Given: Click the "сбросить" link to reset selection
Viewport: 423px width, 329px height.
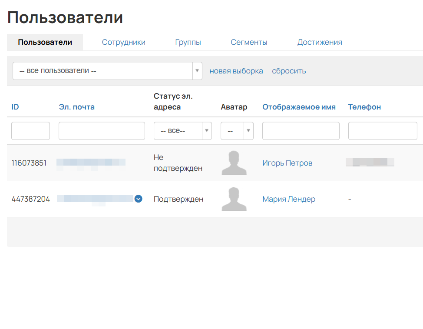Looking at the screenshot, I should [x=289, y=70].
